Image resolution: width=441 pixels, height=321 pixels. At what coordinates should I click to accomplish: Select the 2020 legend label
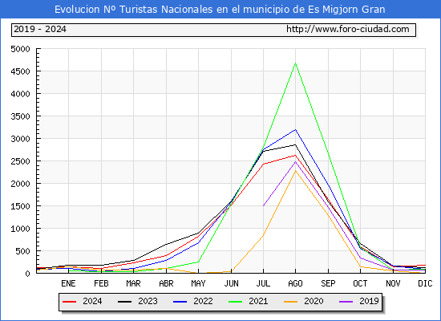point(314,301)
